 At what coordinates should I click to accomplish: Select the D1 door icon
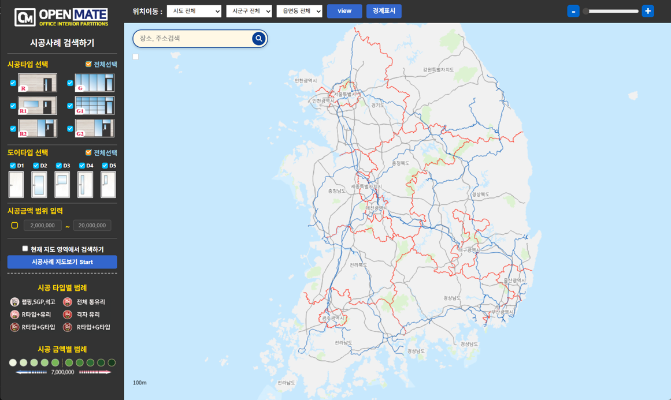(x=16, y=185)
